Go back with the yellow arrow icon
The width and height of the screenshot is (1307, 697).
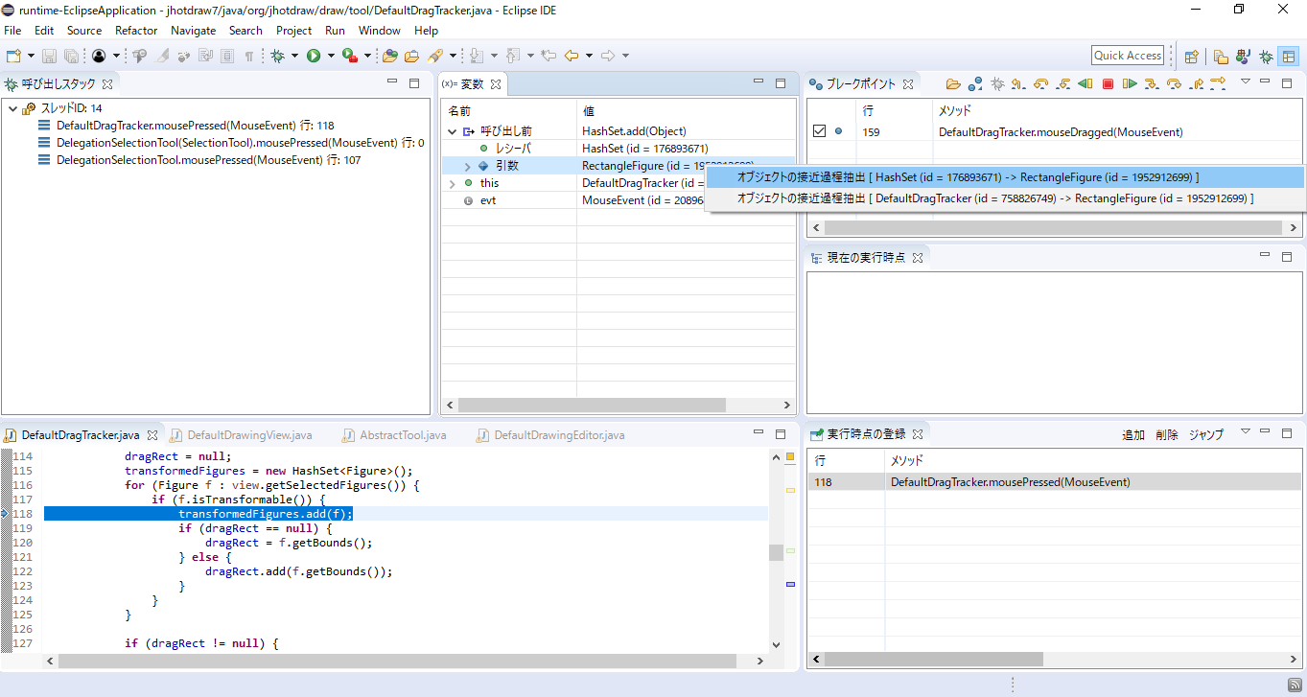click(x=572, y=56)
